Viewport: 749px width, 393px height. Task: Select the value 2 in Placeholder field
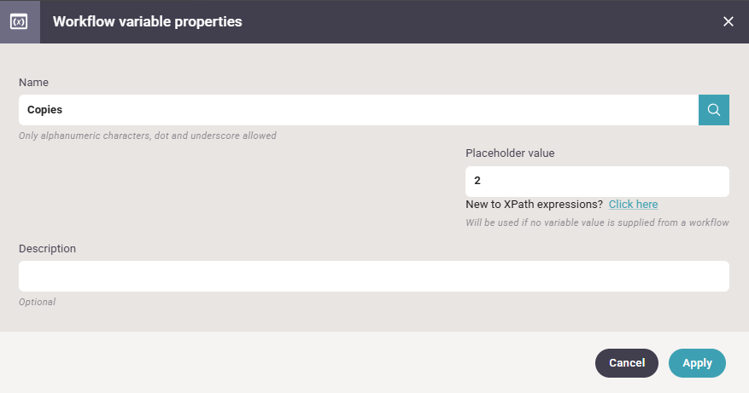click(477, 180)
